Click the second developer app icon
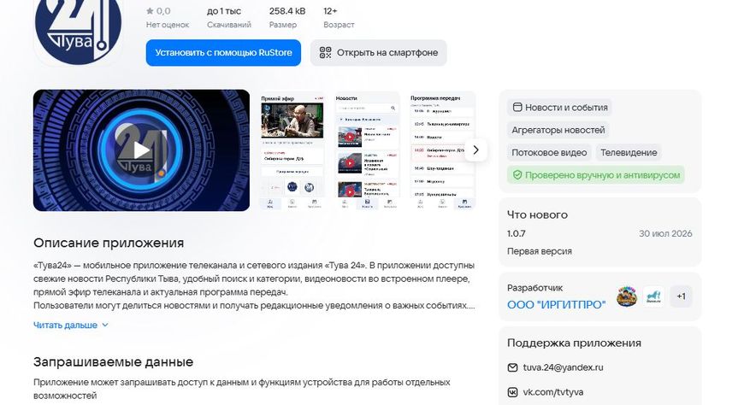 (653, 296)
